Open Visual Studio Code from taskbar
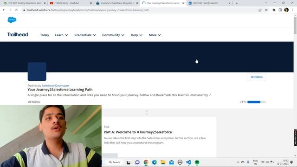297x167 pixels. (188, 162)
